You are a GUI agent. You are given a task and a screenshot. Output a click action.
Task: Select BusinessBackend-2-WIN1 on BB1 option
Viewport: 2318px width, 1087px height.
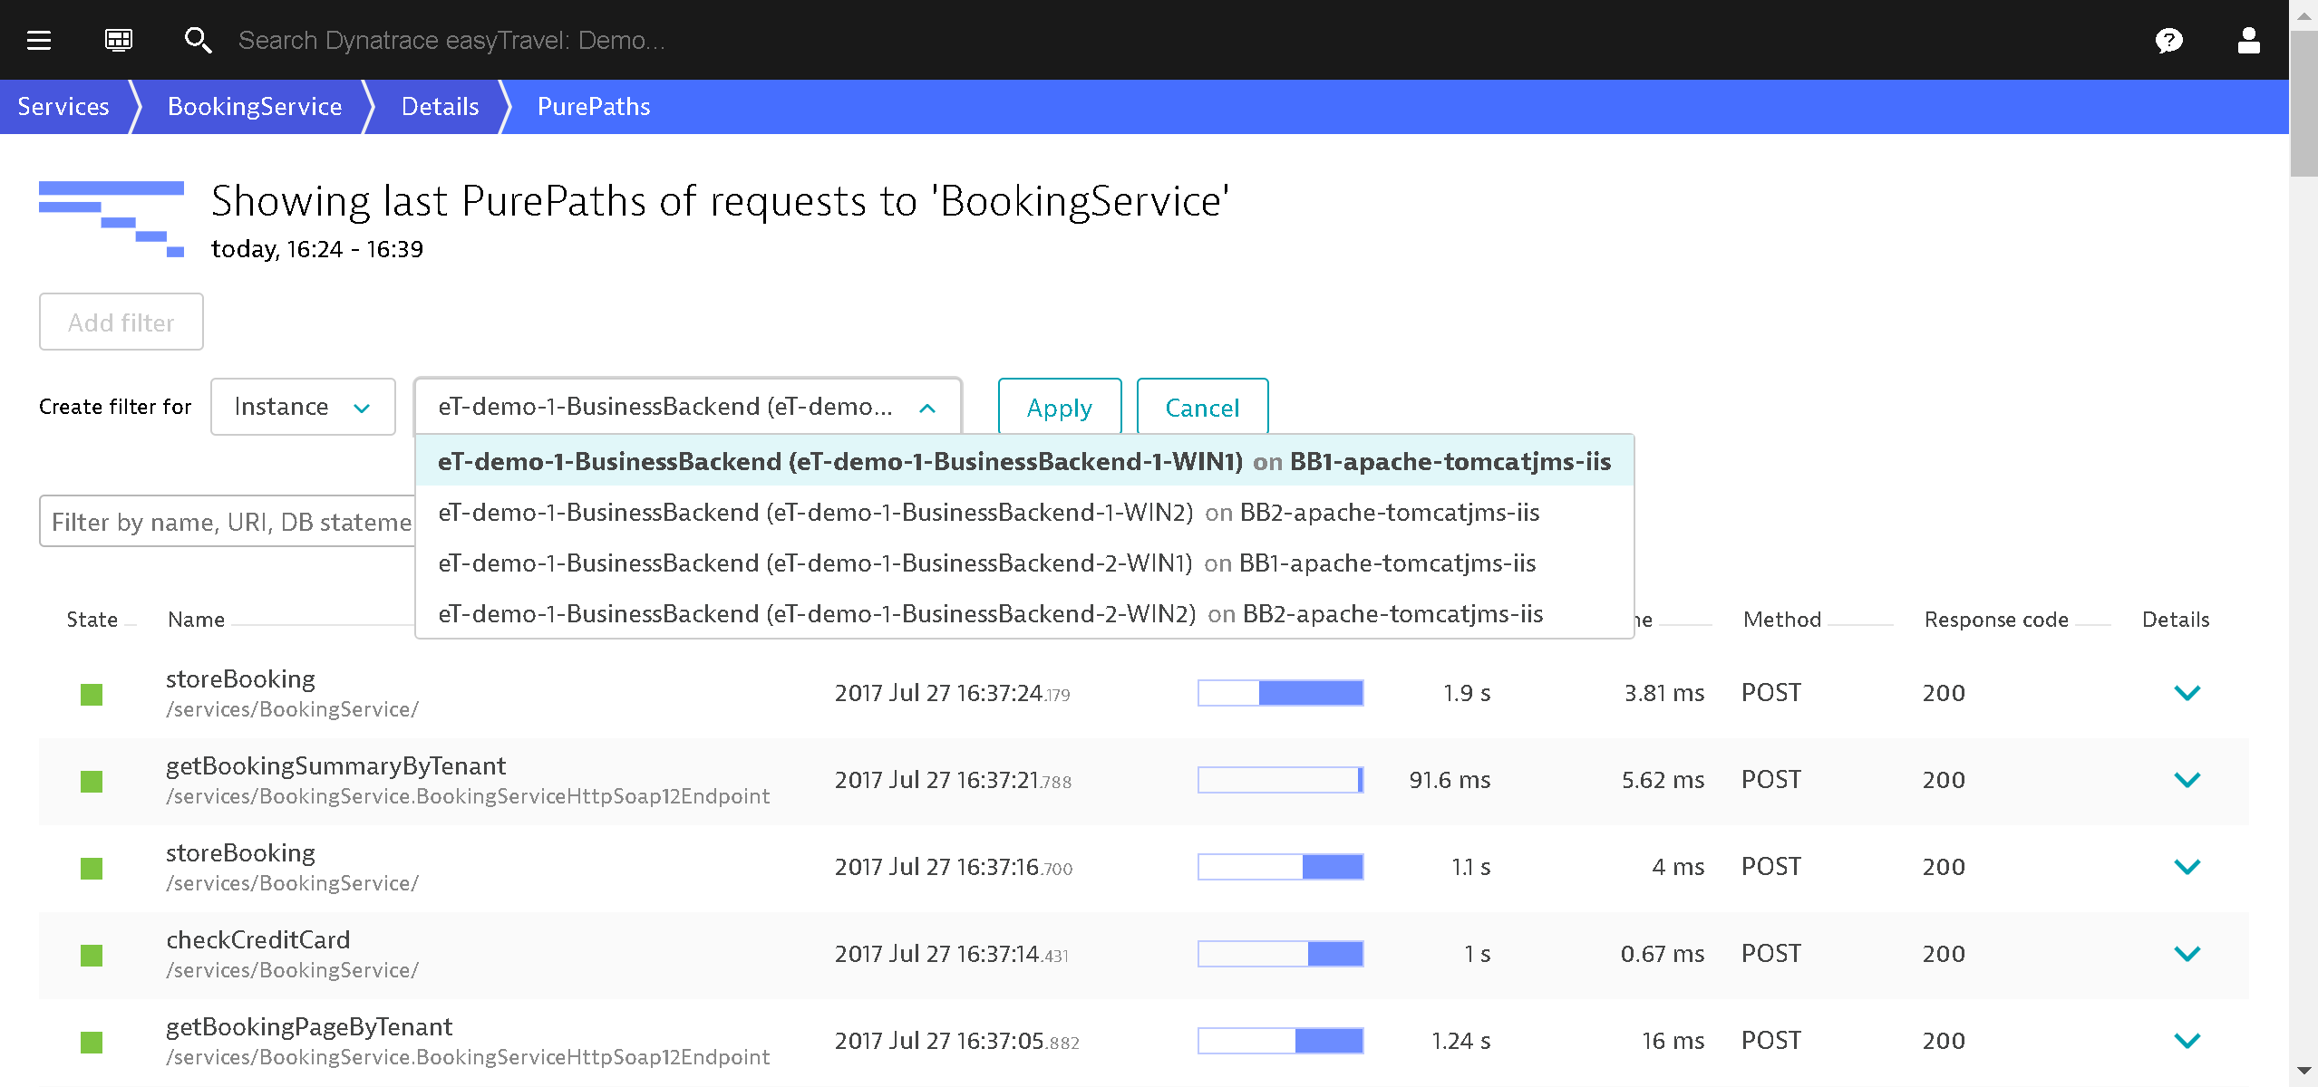pyautogui.click(x=986, y=563)
